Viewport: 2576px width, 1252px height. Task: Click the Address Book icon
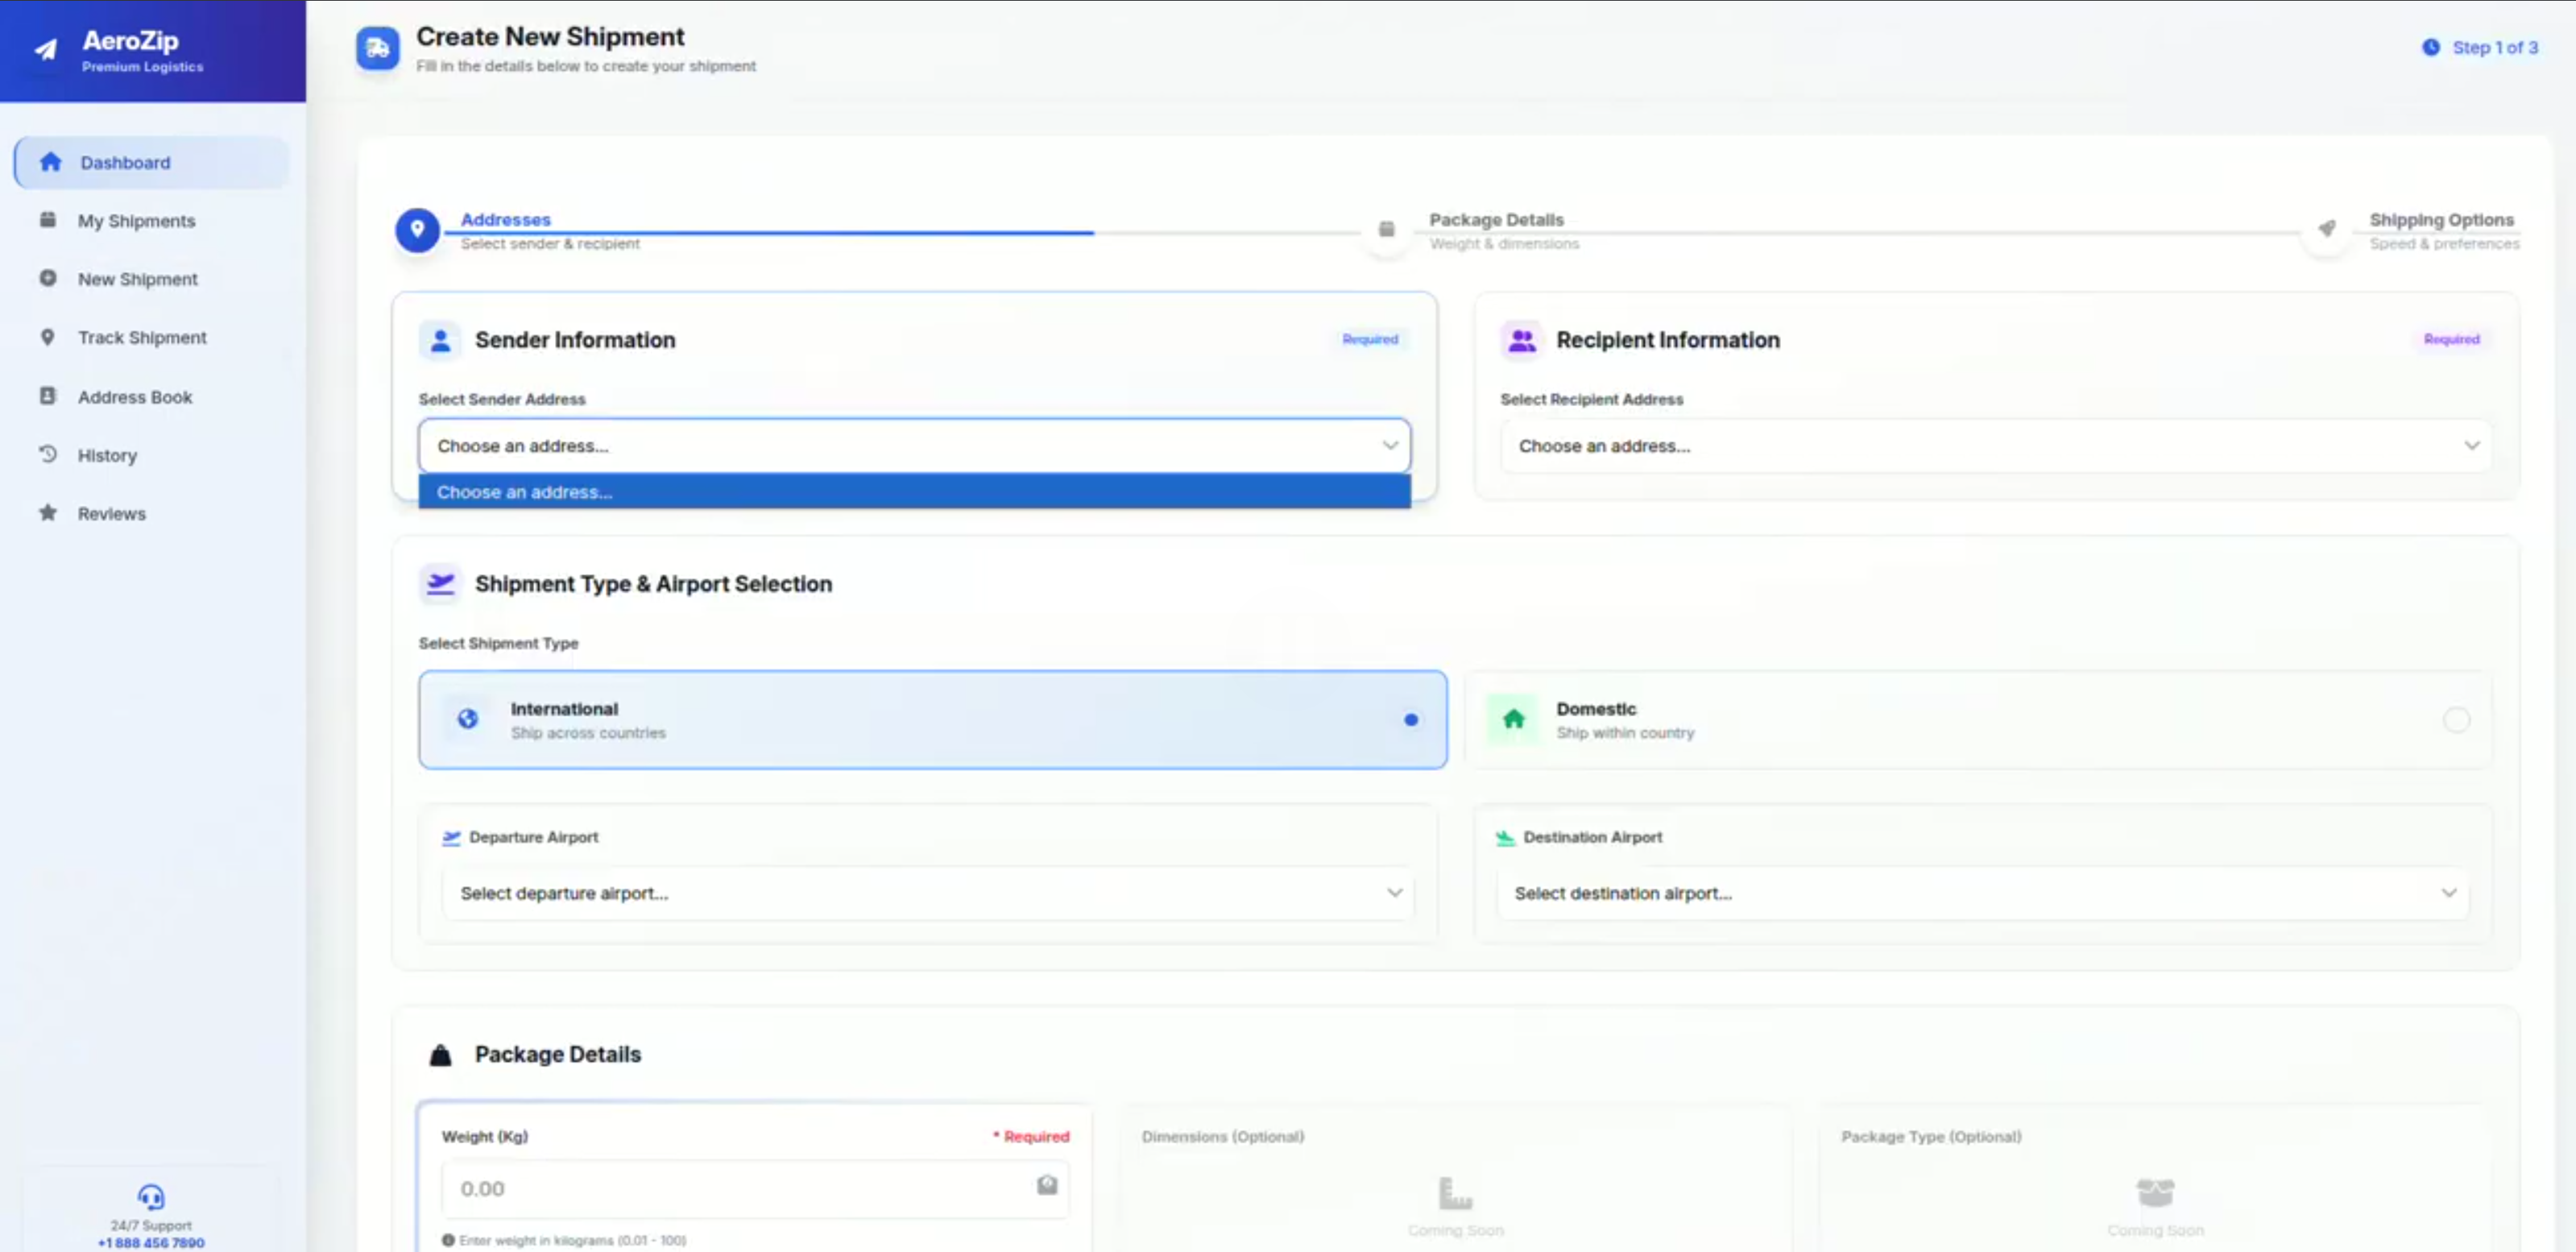(47, 396)
